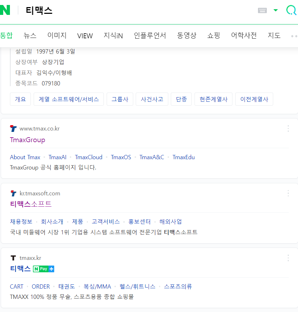Viewport: 298px width, 312px height.
Task: Open options menu for 티맥스소프트 result
Action: (288, 193)
